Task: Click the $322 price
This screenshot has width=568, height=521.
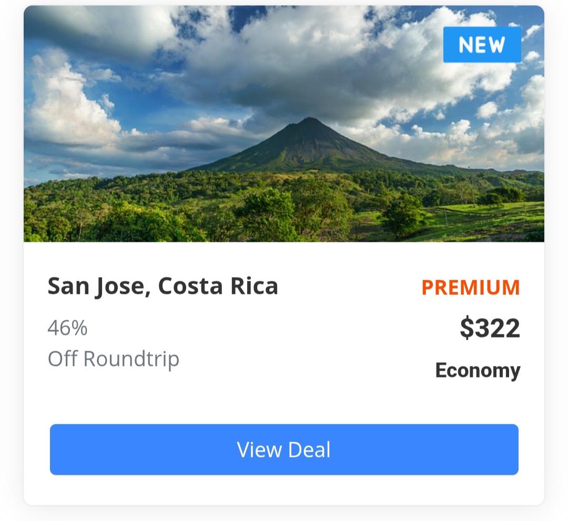Action: pyautogui.click(x=490, y=328)
